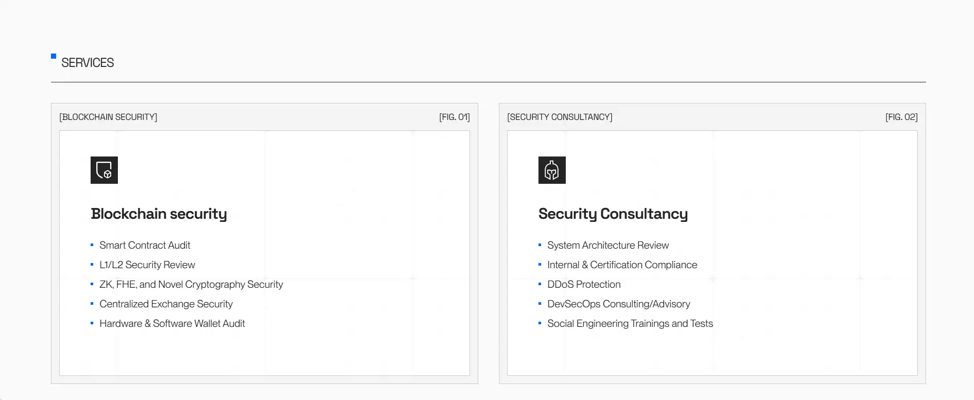This screenshot has height=400, width=974.
Task: Click the SERVICES section title
Action: click(88, 63)
